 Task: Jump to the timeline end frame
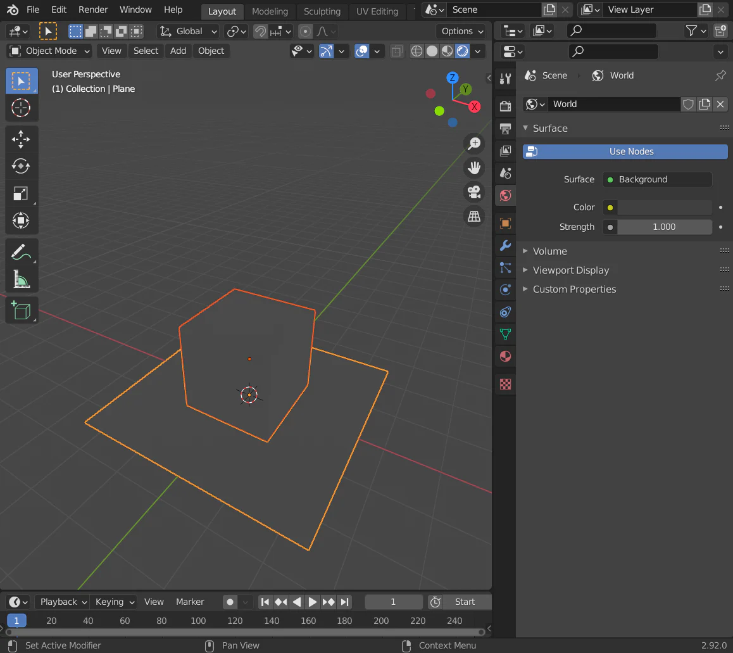coord(344,602)
